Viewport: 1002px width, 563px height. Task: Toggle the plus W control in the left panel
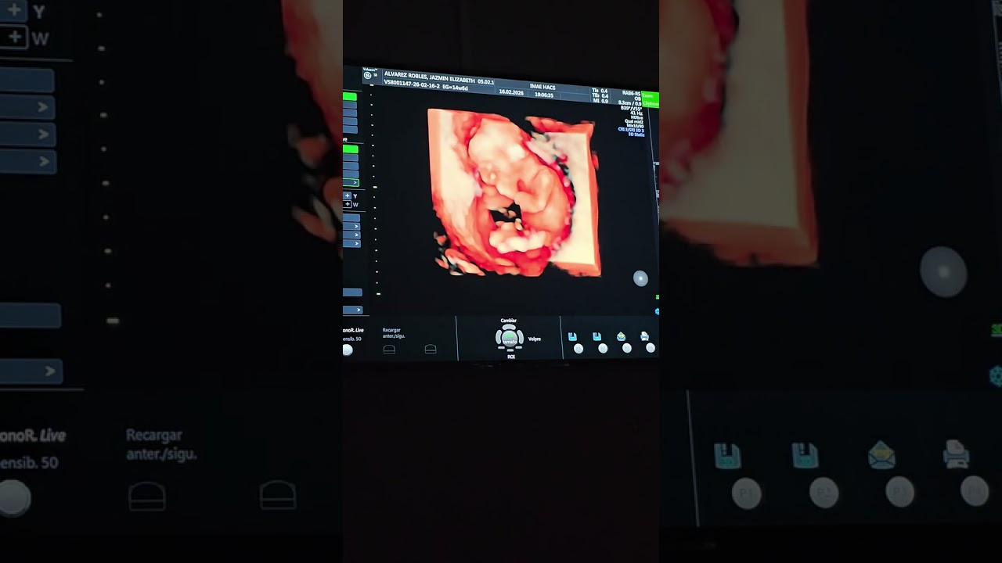(x=348, y=205)
